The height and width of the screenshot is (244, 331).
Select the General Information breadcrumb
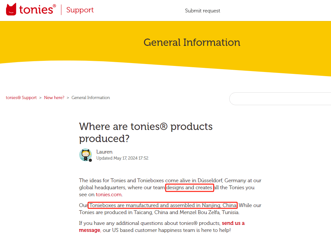(x=91, y=97)
